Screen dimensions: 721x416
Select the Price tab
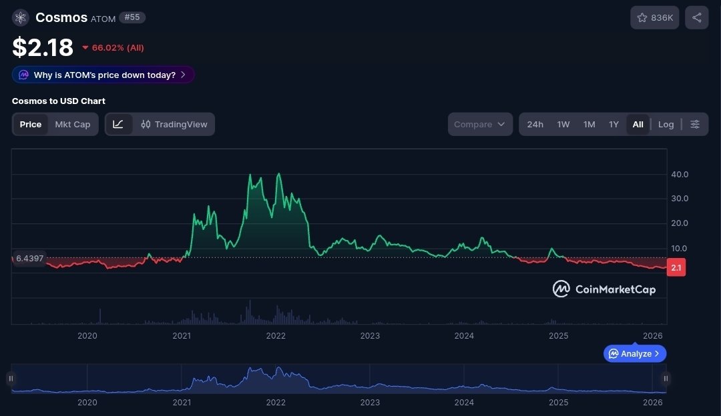coord(30,125)
